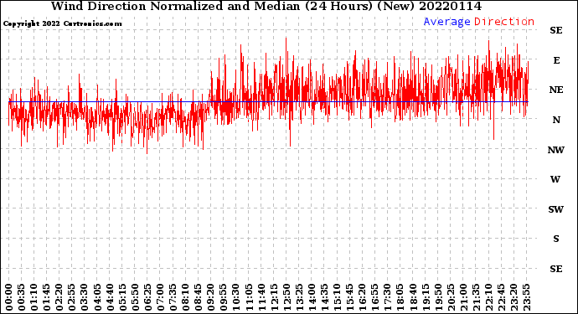Click the 14:35 time label

click(x=324, y=297)
